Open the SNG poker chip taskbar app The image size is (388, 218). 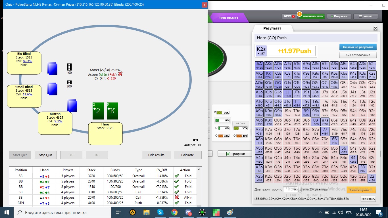pos(203,212)
